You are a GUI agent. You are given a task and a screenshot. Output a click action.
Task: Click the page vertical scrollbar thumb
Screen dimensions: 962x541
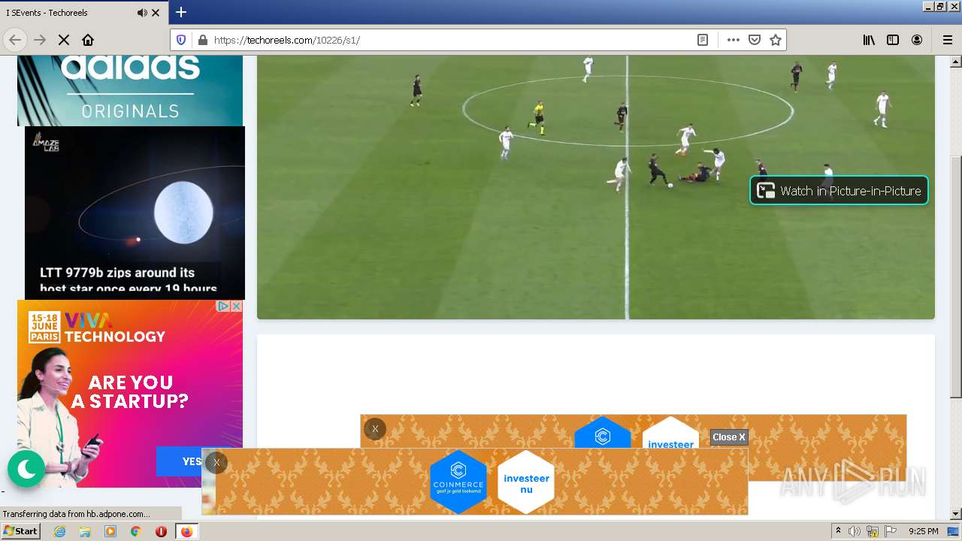point(956,277)
